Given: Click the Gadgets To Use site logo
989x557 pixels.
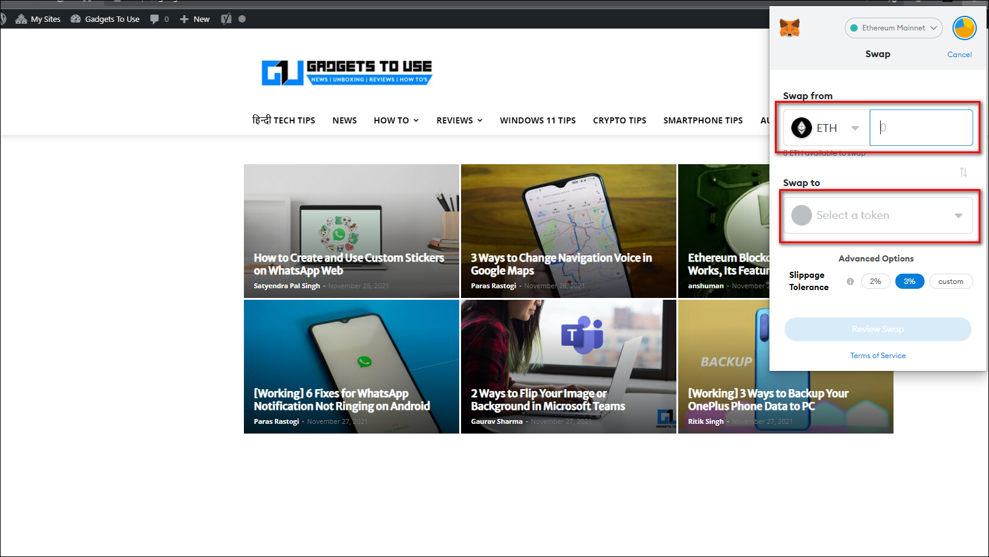Looking at the screenshot, I should coord(347,72).
